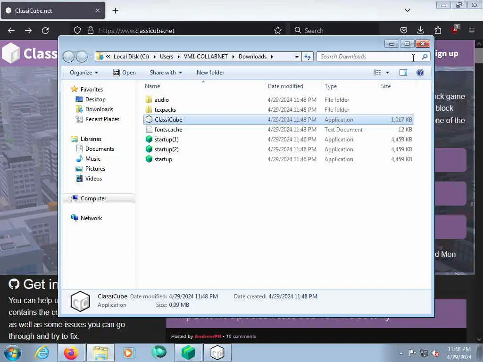
Task: Select Desktop in the navigation pane
Action: coord(95,99)
